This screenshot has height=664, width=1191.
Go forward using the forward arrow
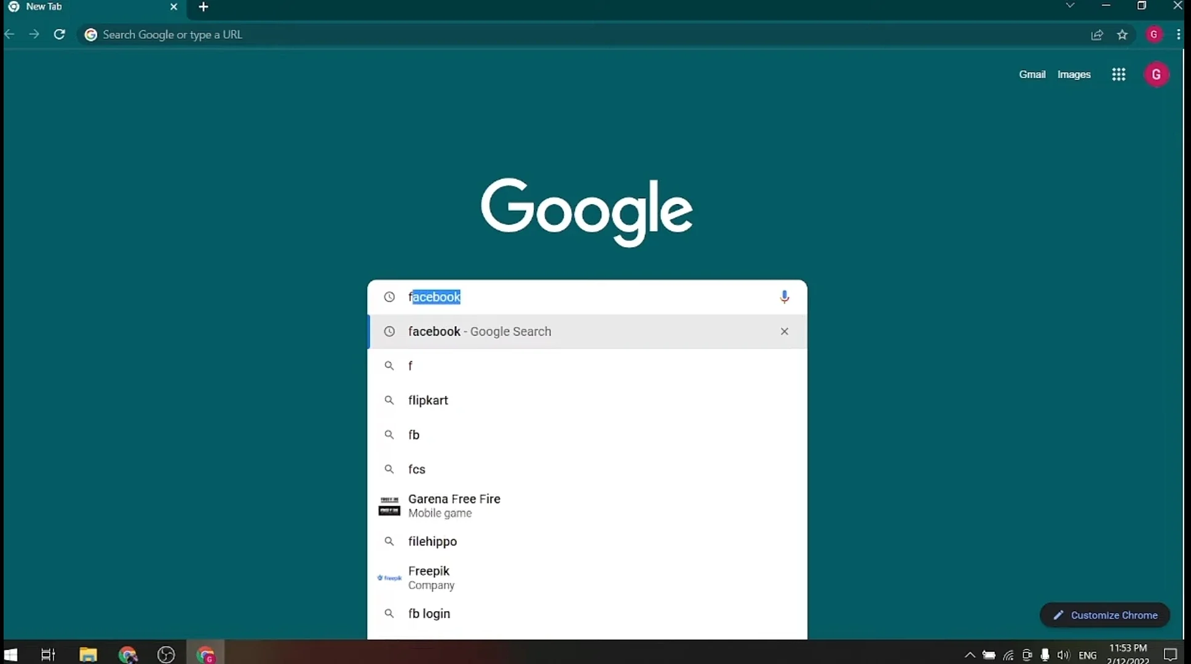click(34, 34)
